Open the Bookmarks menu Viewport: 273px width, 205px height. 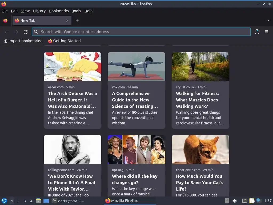(x=59, y=11)
